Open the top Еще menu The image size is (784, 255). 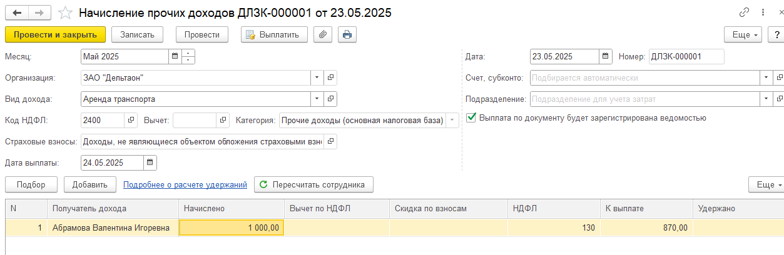point(744,34)
